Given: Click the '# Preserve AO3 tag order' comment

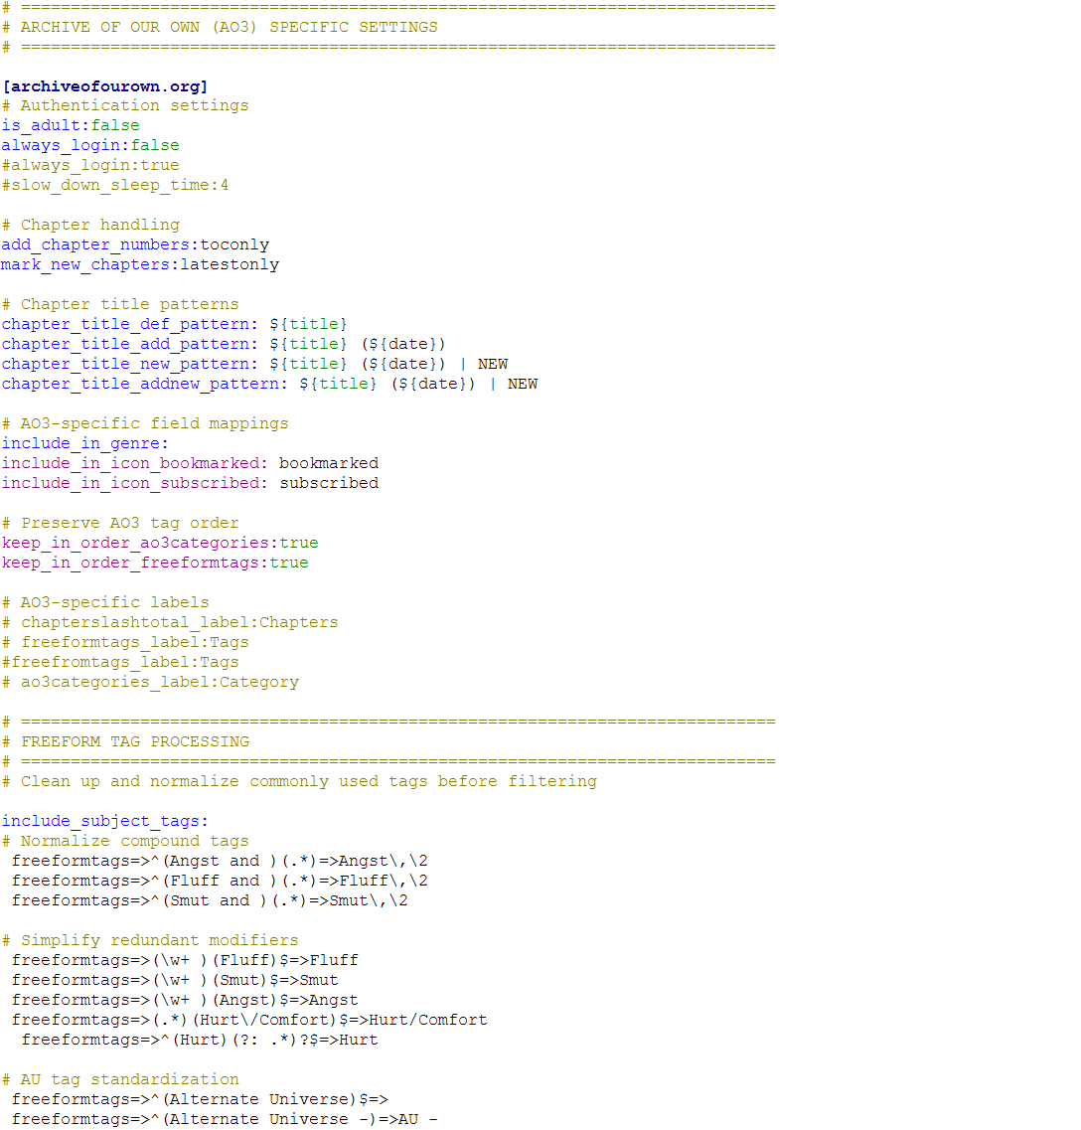Looking at the screenshot, I should [120, 523].
